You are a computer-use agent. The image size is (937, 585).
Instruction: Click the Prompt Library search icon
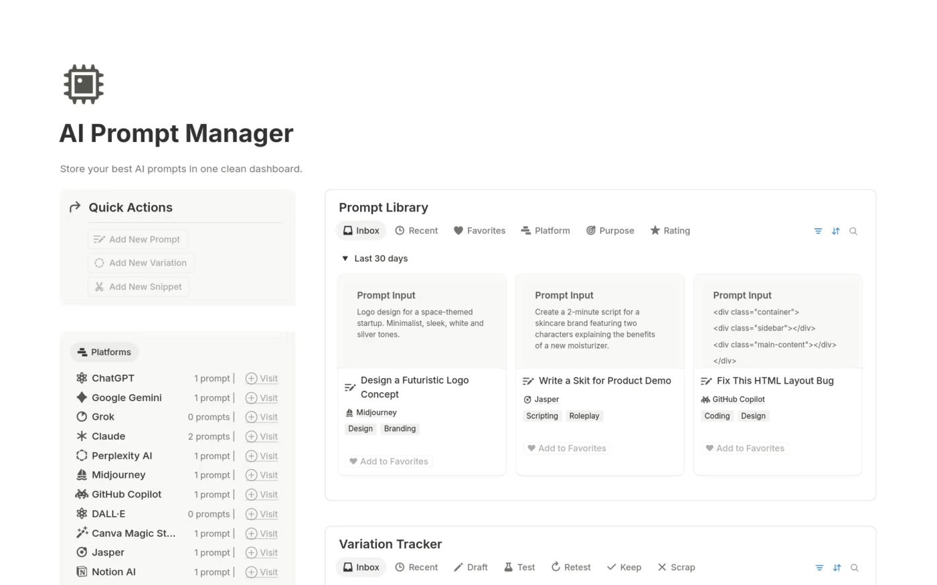tap(853, 231)
